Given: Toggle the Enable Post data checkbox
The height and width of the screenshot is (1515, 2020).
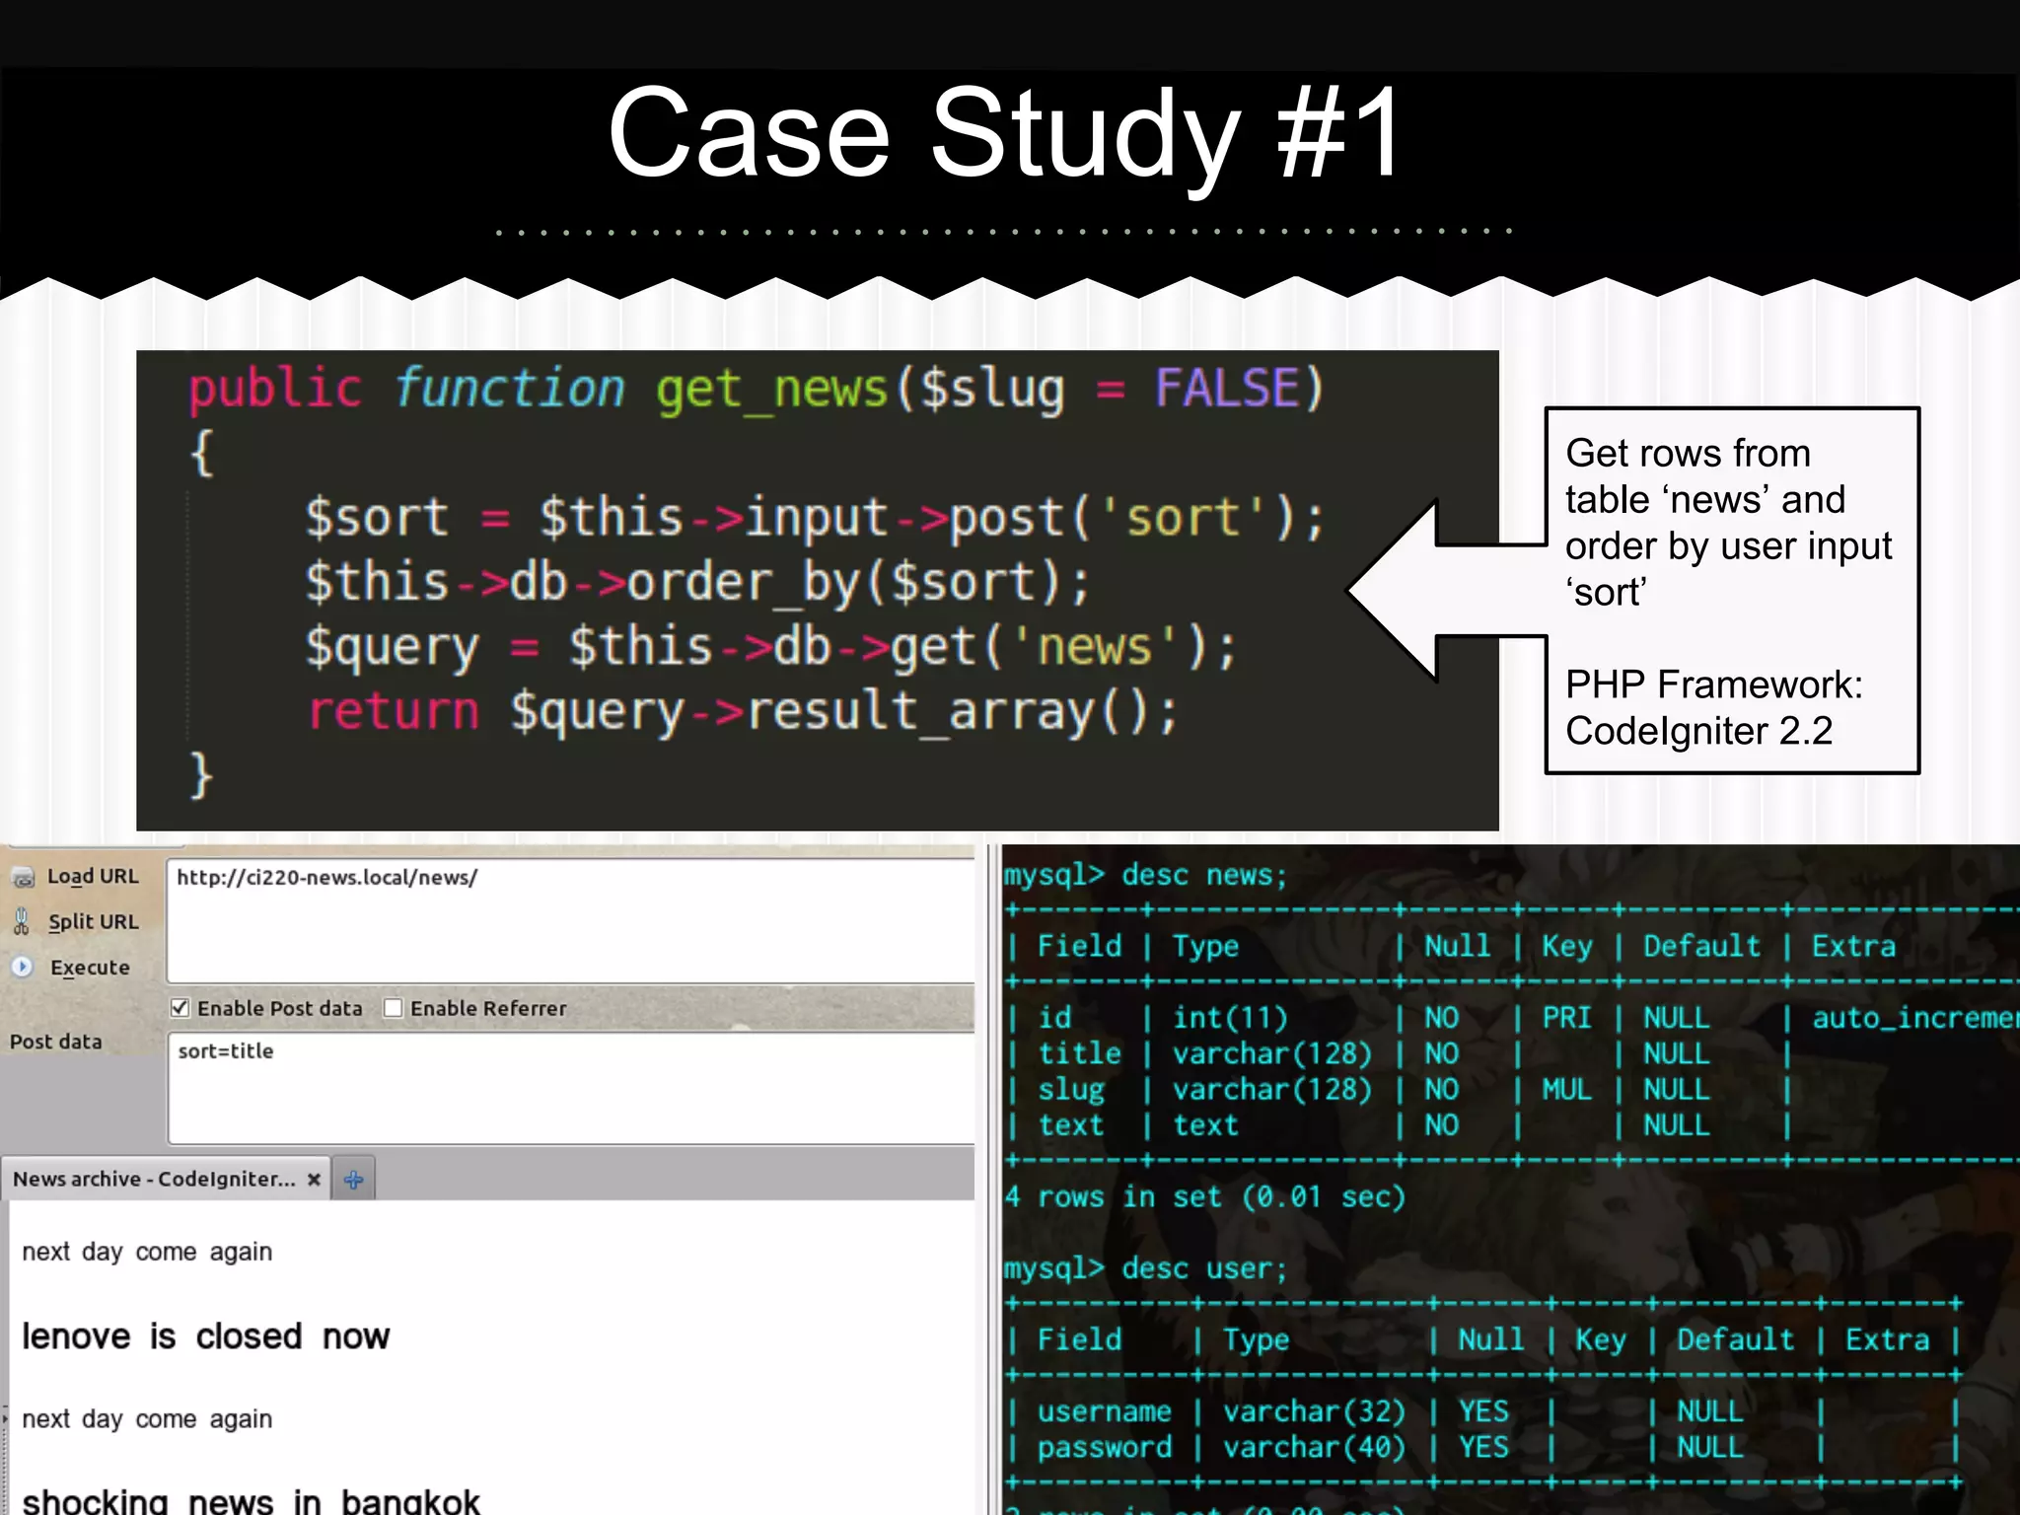Looking at the screenshot, I should tap(180, 1008).
